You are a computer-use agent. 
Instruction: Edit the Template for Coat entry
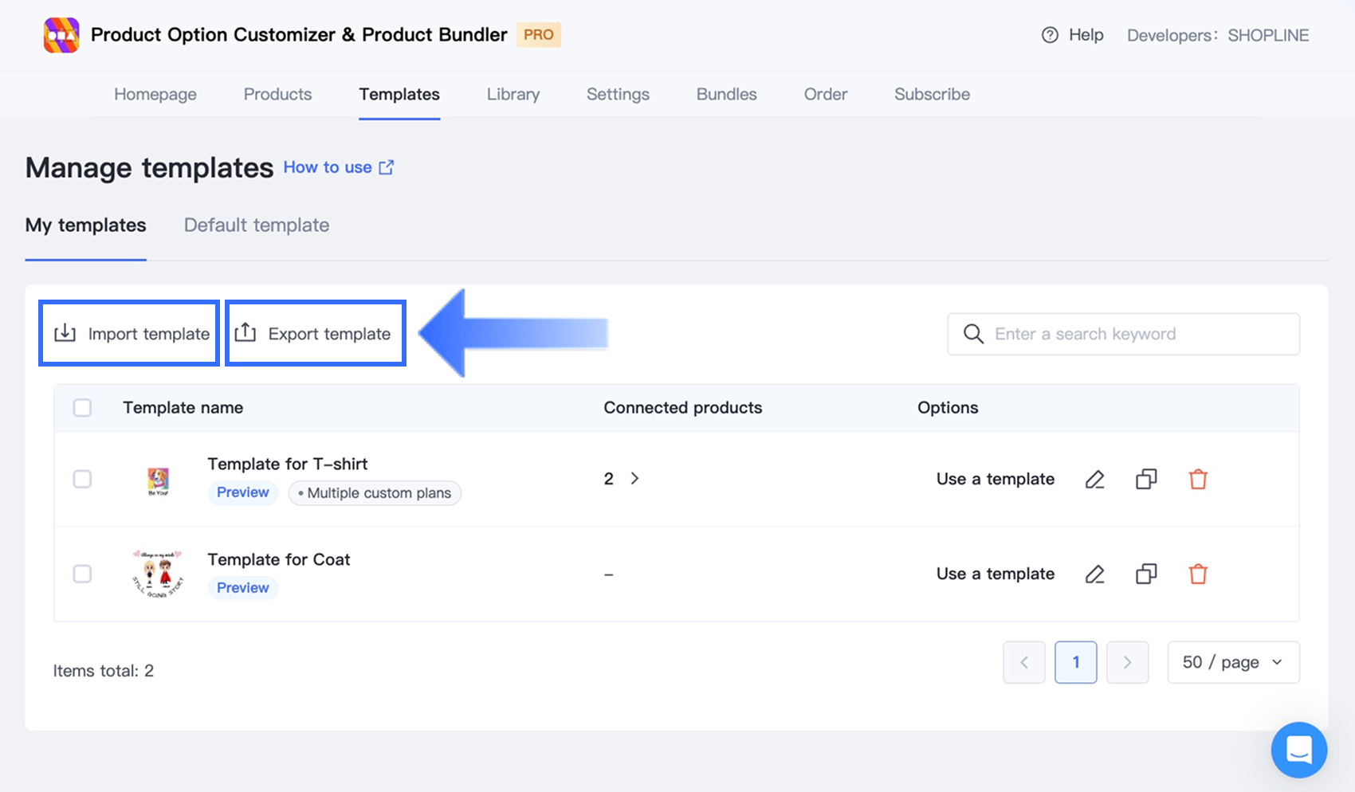1094,574
